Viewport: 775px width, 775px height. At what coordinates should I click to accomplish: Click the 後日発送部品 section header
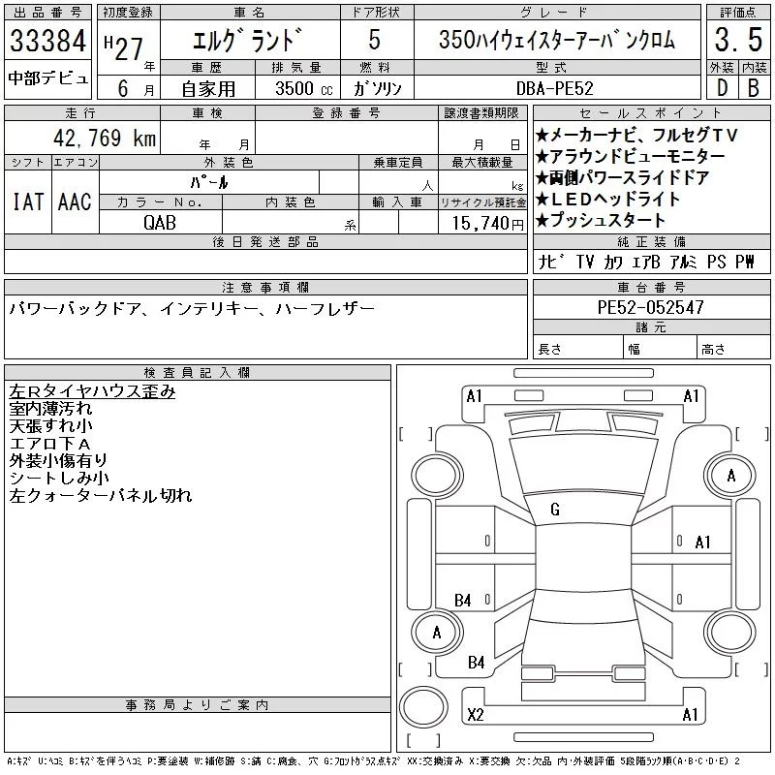click(265, 241)
